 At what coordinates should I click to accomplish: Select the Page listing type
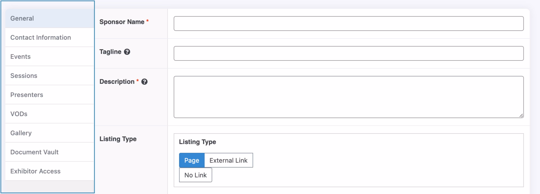click(192, 160)
